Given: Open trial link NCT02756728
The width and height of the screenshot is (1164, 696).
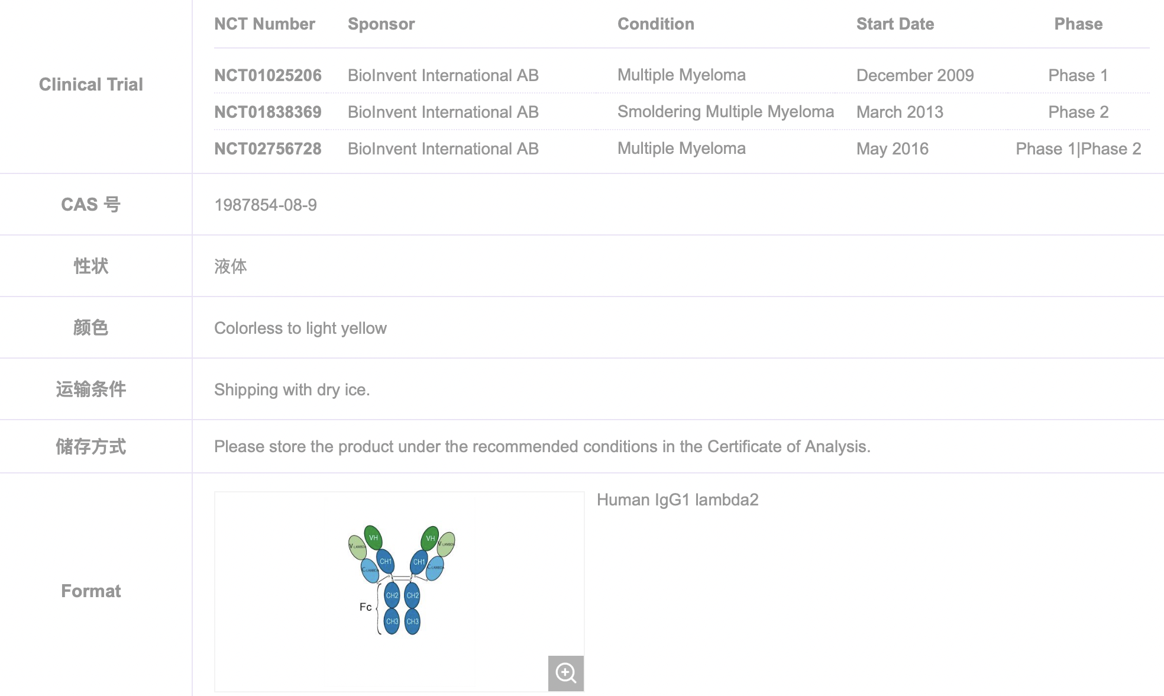Looking at the screenshot, I should click(x=268, y=149).
